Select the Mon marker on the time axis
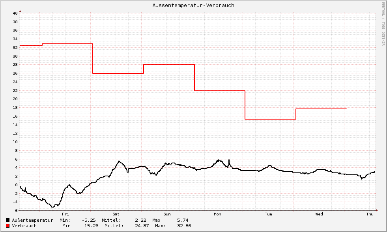 point(217,214)
